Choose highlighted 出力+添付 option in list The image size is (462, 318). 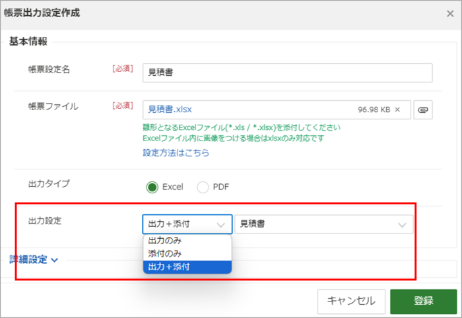[187, 267]
